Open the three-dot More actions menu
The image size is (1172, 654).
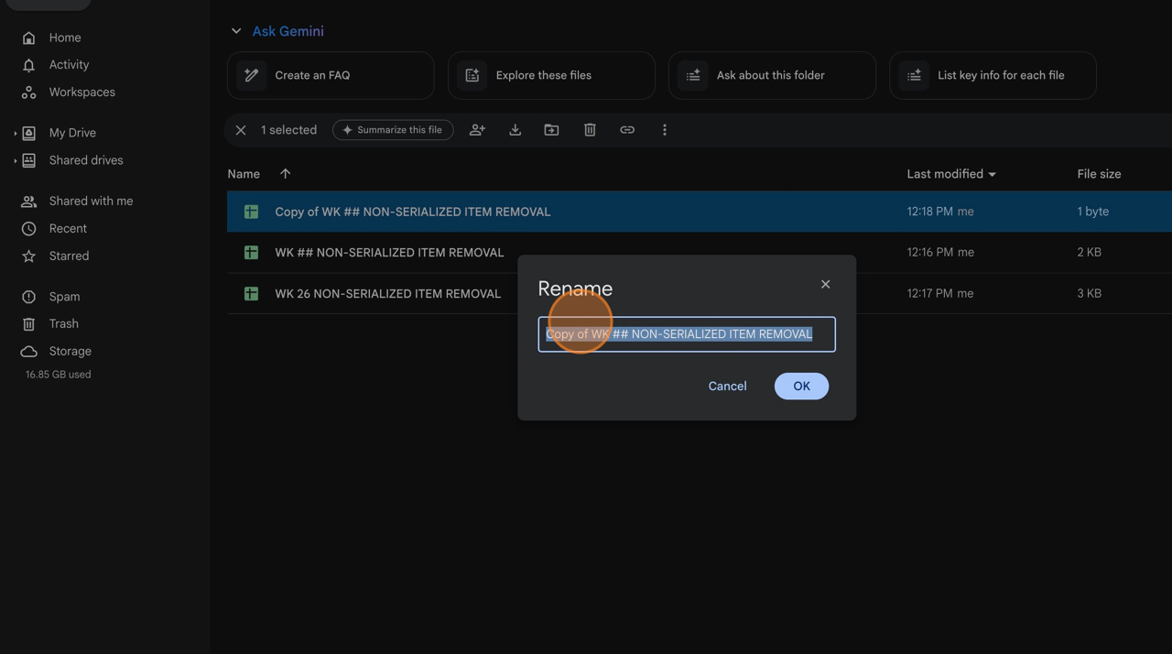[x=665, y=130]
